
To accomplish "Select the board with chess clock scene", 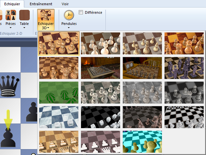I will tap(142, 68).
